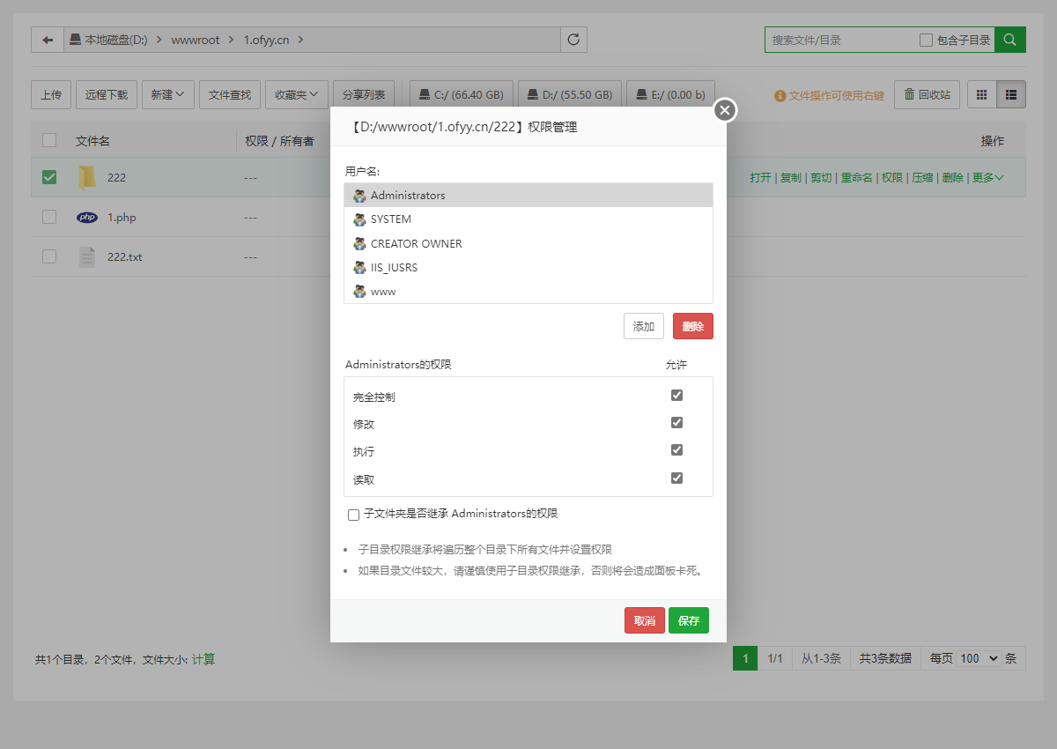Click the refresh directory icon
The height and width of the screenshot is (749, 1057).
click(x=573, y=40)
